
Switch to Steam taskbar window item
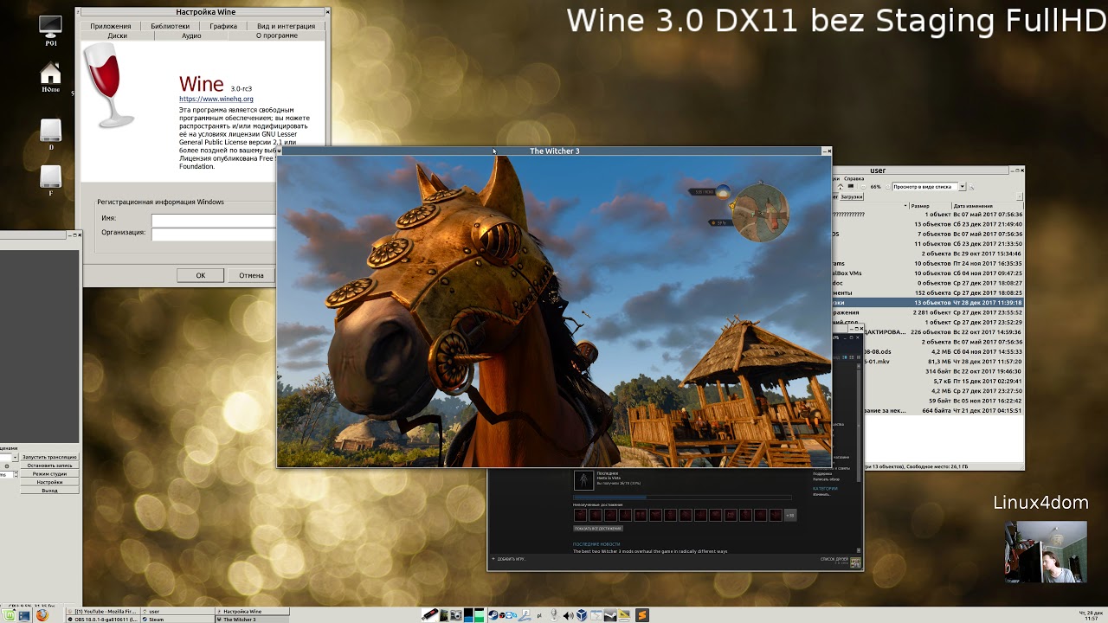click(x=178, y=620)
